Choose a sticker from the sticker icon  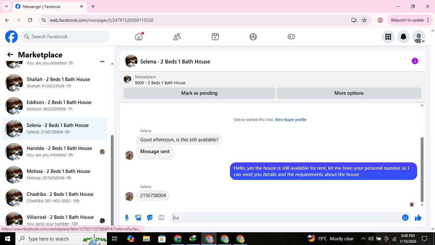coord(150,218)
